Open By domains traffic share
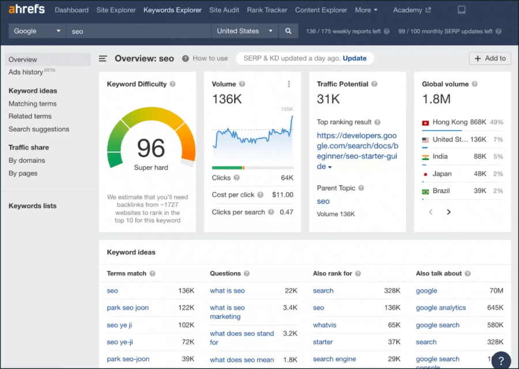Image resolution: width=519 pixels, height=369 pixels. point(27,160)
